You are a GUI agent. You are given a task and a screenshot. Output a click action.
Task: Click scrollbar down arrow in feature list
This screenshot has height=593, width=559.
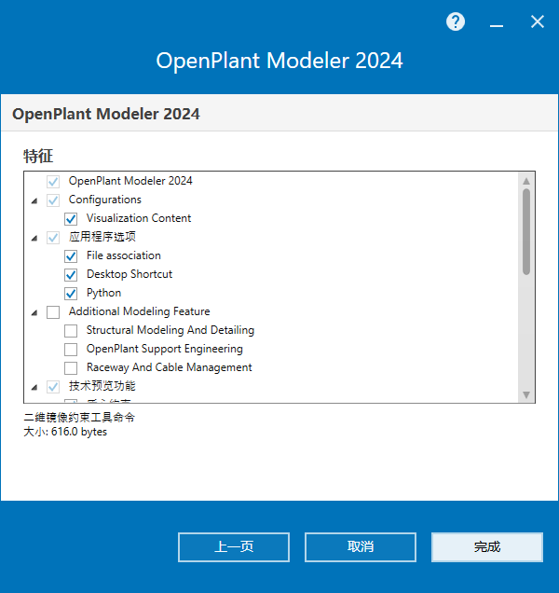pyautogui.click(x=526, y=394)
